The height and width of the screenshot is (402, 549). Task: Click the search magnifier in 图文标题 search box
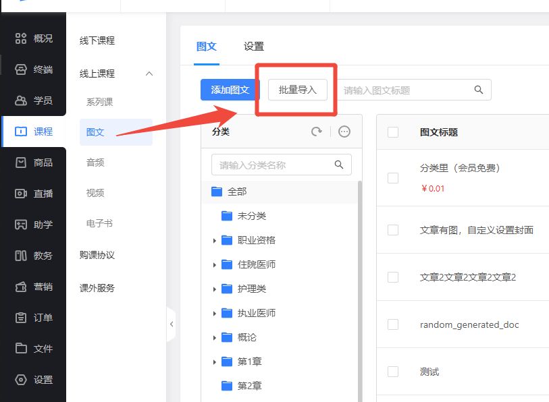coord(479,90)
